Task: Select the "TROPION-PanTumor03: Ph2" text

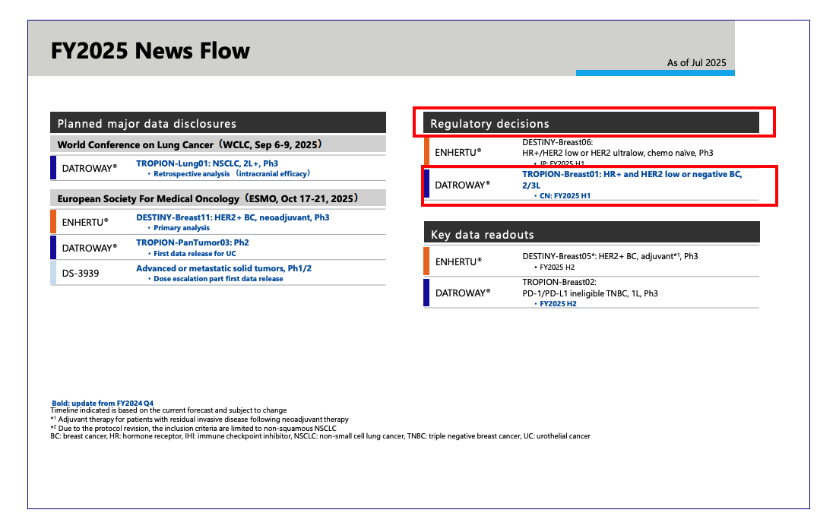Action: click(x=192, y=242)
